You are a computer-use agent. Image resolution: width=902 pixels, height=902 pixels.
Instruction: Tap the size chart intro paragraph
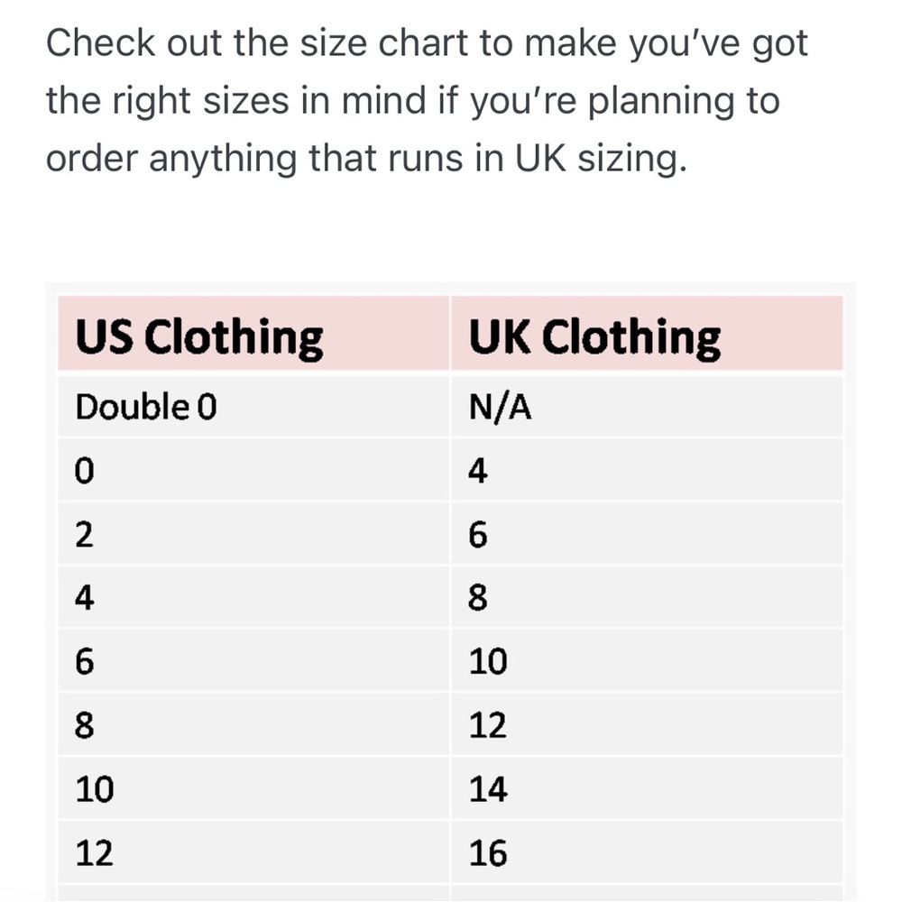(427, 101)
